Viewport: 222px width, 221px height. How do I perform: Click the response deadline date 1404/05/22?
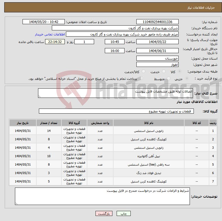click(x=157, y=42)
